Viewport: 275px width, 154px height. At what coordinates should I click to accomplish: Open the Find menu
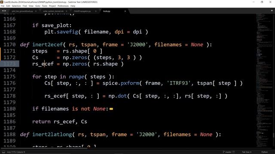[x=25, y=6]
